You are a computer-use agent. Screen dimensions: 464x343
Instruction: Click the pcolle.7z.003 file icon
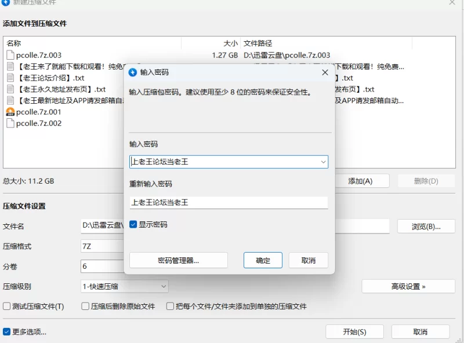click(x=10, y=55)
